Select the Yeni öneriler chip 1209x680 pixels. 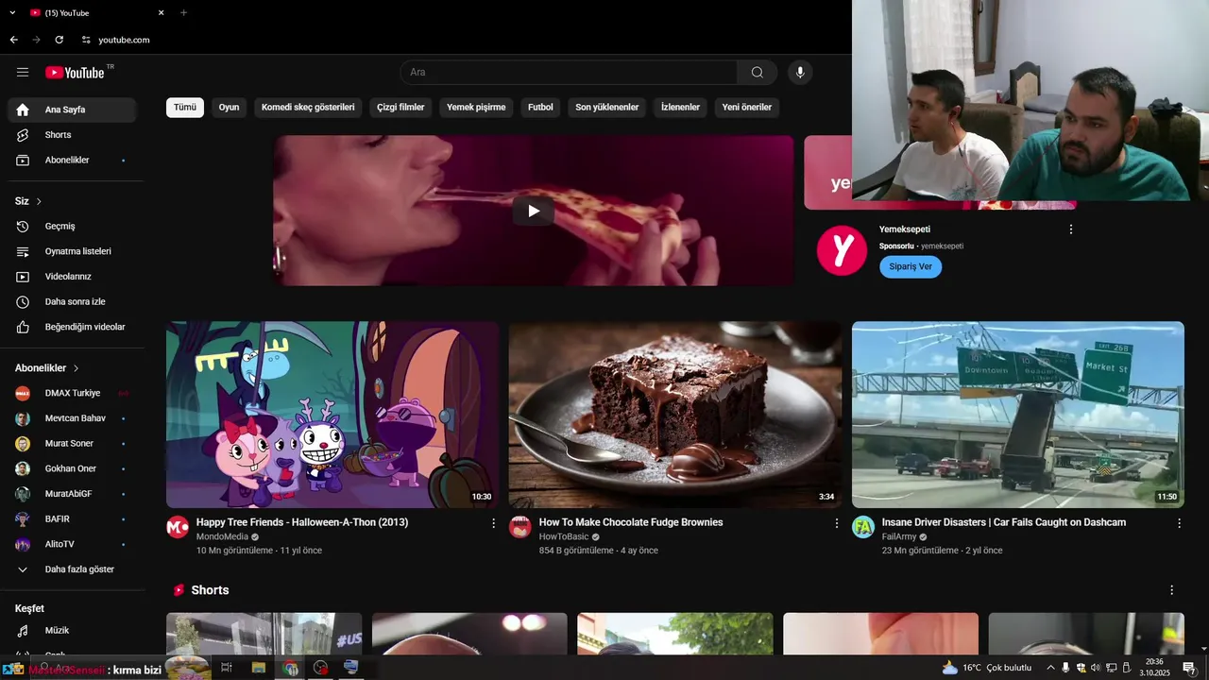click(747, 108)
